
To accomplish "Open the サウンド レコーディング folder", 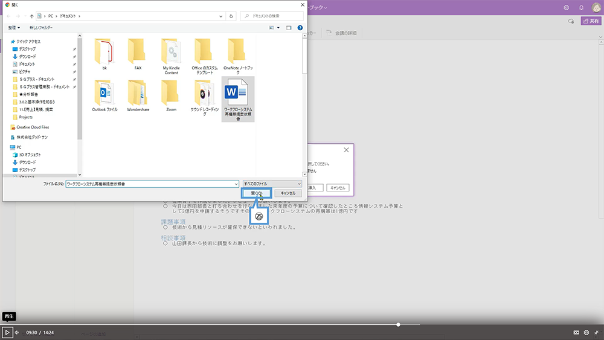I will pyautogui.click(x=204, y=98).
